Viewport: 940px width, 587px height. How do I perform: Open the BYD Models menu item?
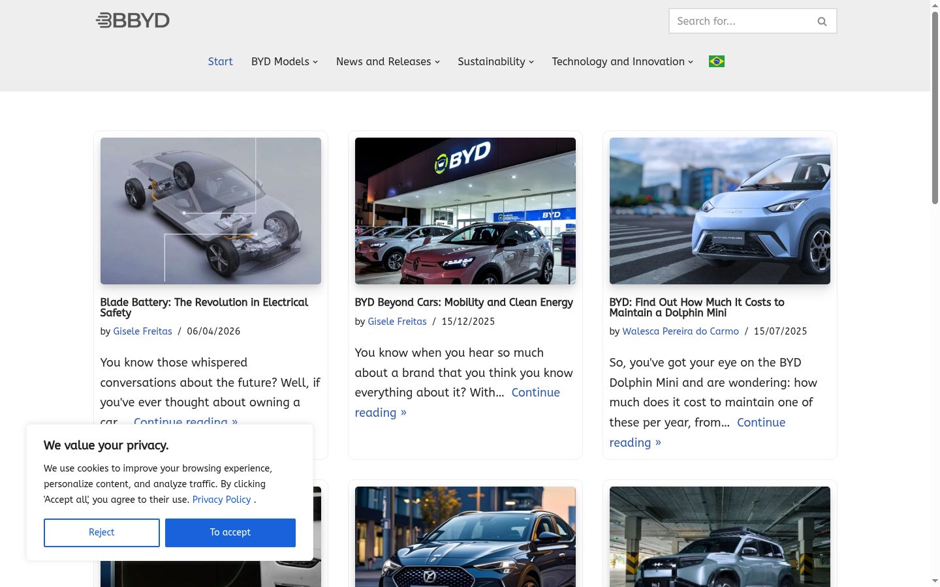[280, 61]
